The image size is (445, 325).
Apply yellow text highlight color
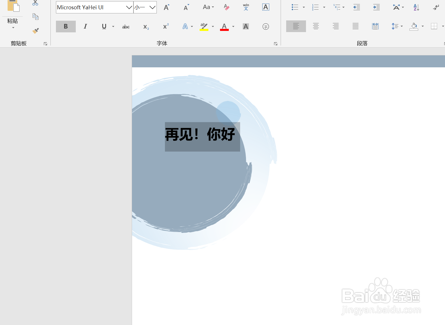pos(204,27)
